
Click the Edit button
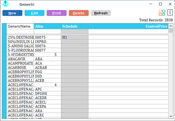pos(35,13)
